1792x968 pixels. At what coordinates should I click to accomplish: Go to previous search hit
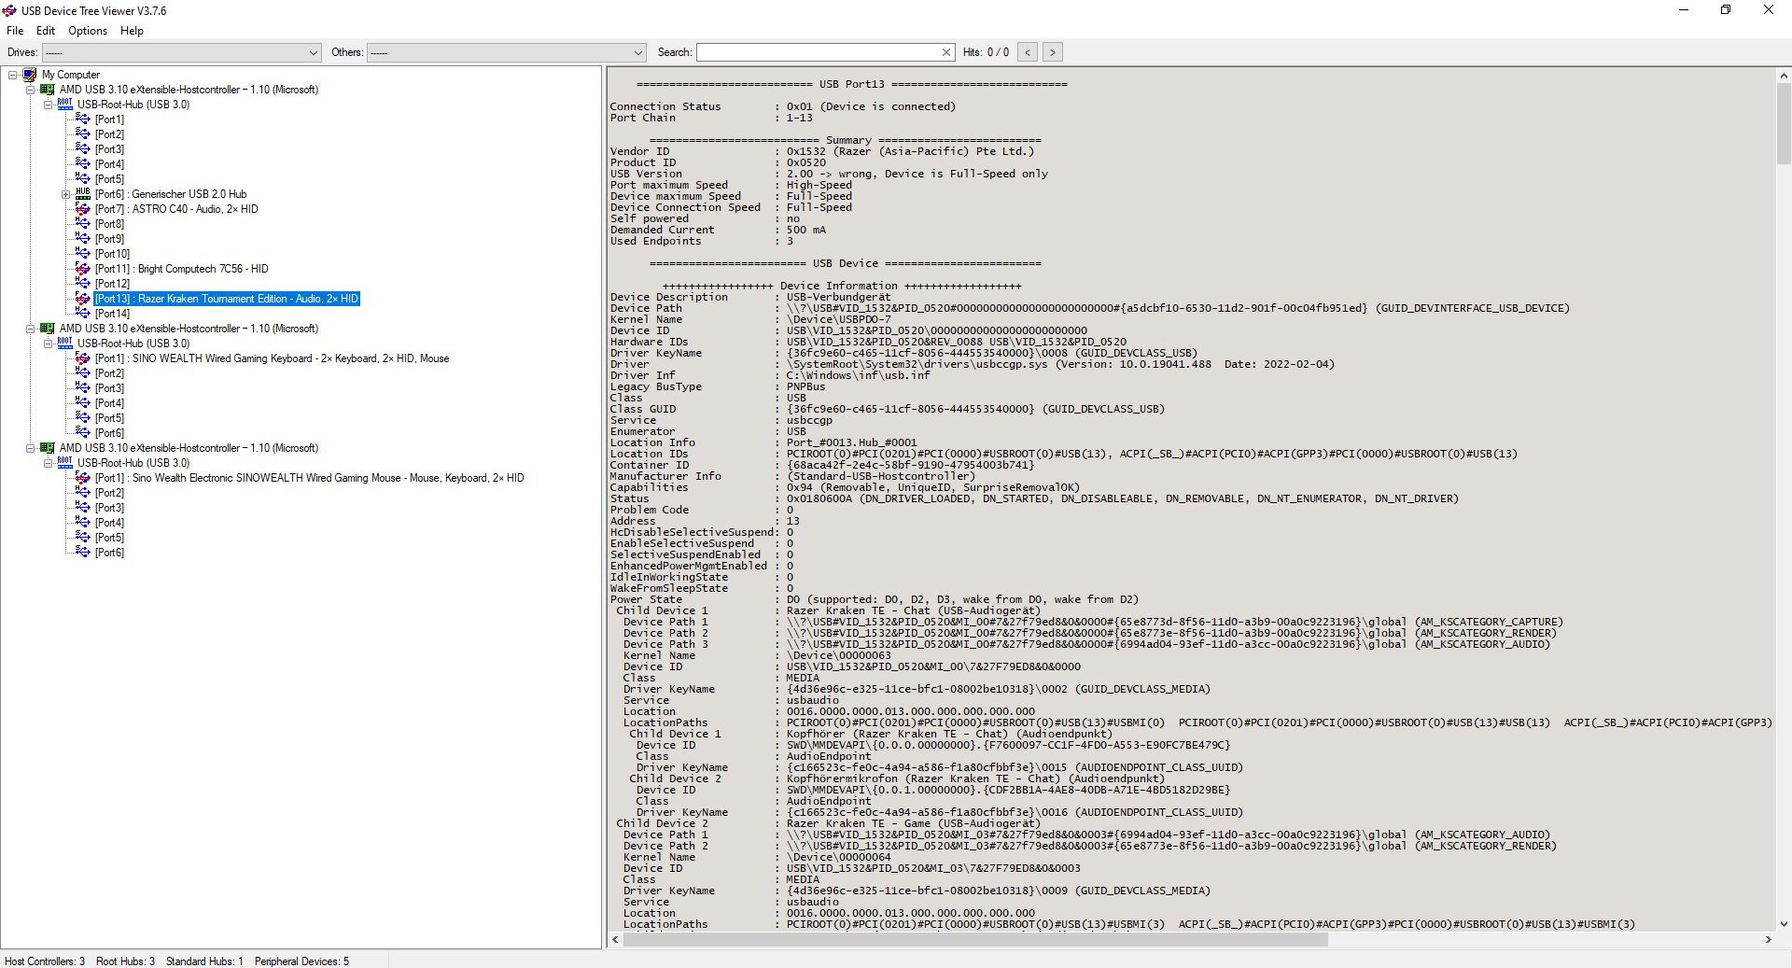[1028, 52]
